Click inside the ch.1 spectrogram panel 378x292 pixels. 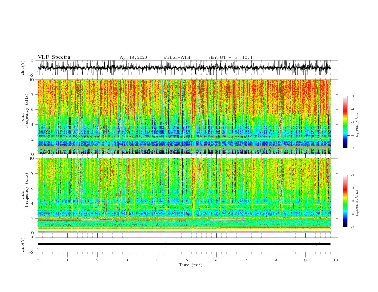pyautogui.click(x=184, y=116)
